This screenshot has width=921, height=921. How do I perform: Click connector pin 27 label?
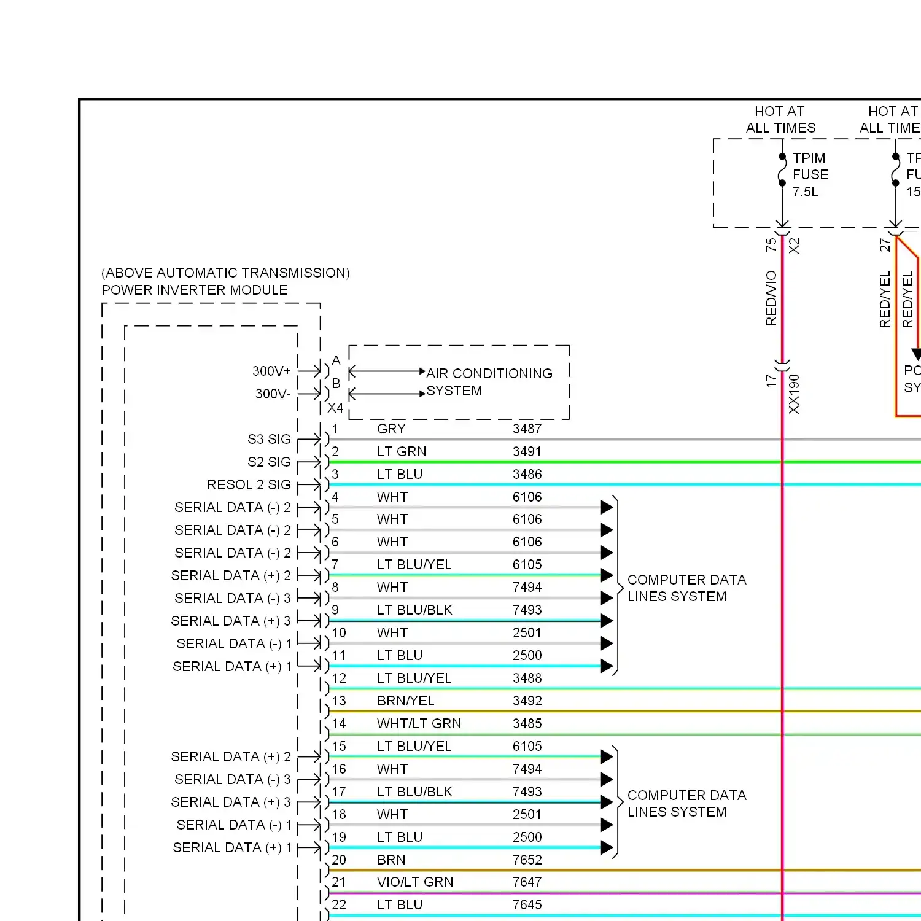885,245
